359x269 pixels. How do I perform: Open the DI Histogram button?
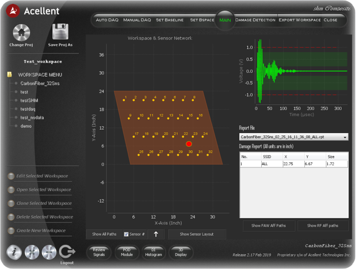click(154, 252)
